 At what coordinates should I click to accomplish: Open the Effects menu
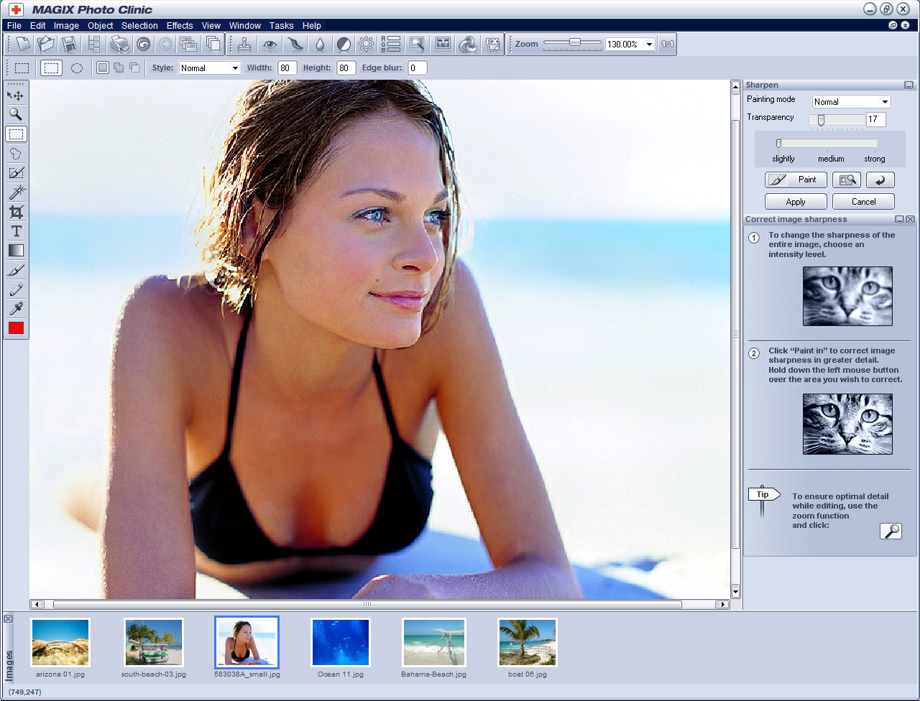(x=179, y=25)
